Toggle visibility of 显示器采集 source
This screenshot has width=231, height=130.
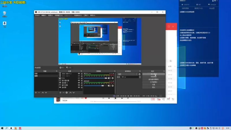pyautogui.click(x=79, y=81)
